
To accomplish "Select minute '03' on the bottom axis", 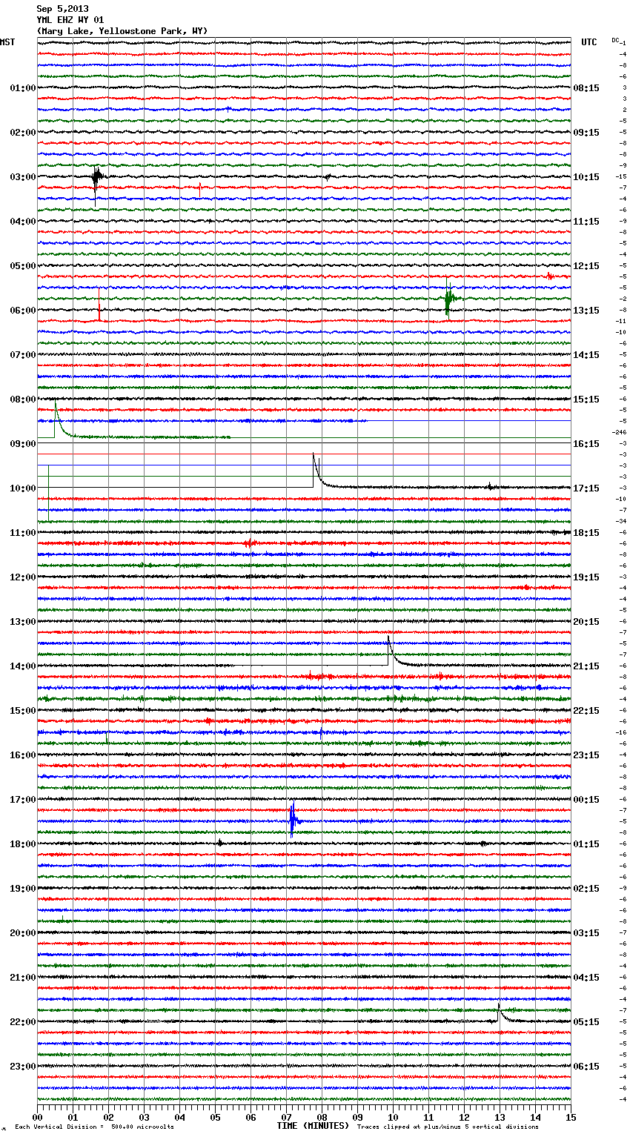I will [144, 1117].
